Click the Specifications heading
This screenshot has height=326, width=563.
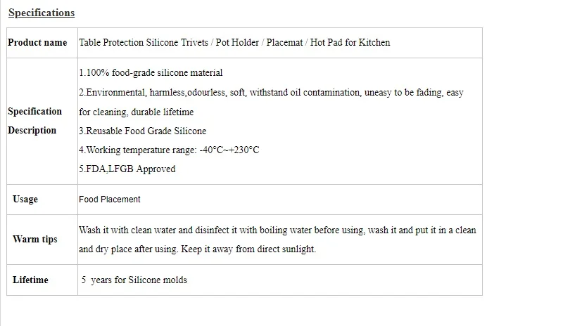(x=42, y=13)
